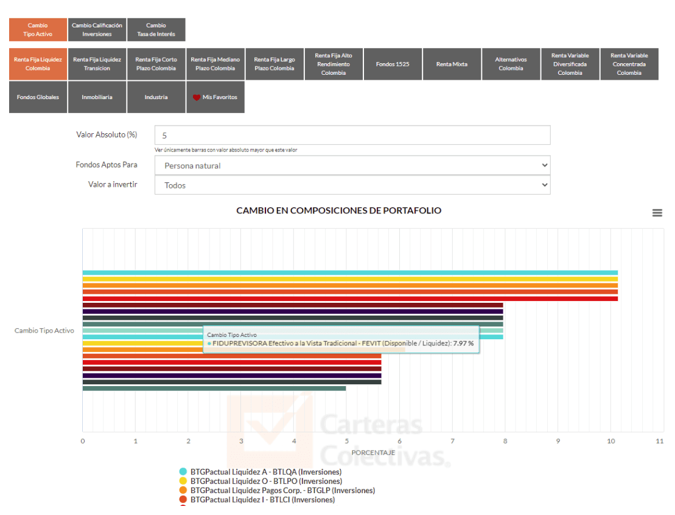Open the Mis Favoritos category
Image resolution: width=675 pixels, height=515 pixels.
pos(215,97)
